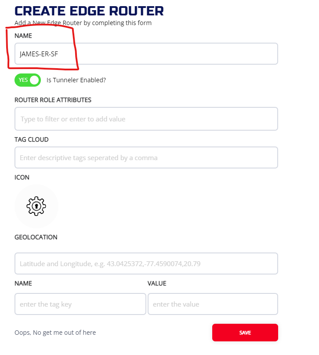Image resolution: width=319 pixels, height=355 pixels.
Task: Toggle the Is Tunneler Enabled switch
Action: pos(28,80)
